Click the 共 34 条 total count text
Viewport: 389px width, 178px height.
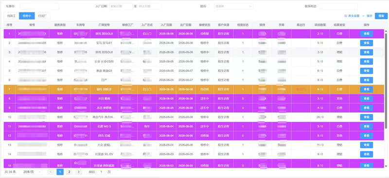[10, 172]
